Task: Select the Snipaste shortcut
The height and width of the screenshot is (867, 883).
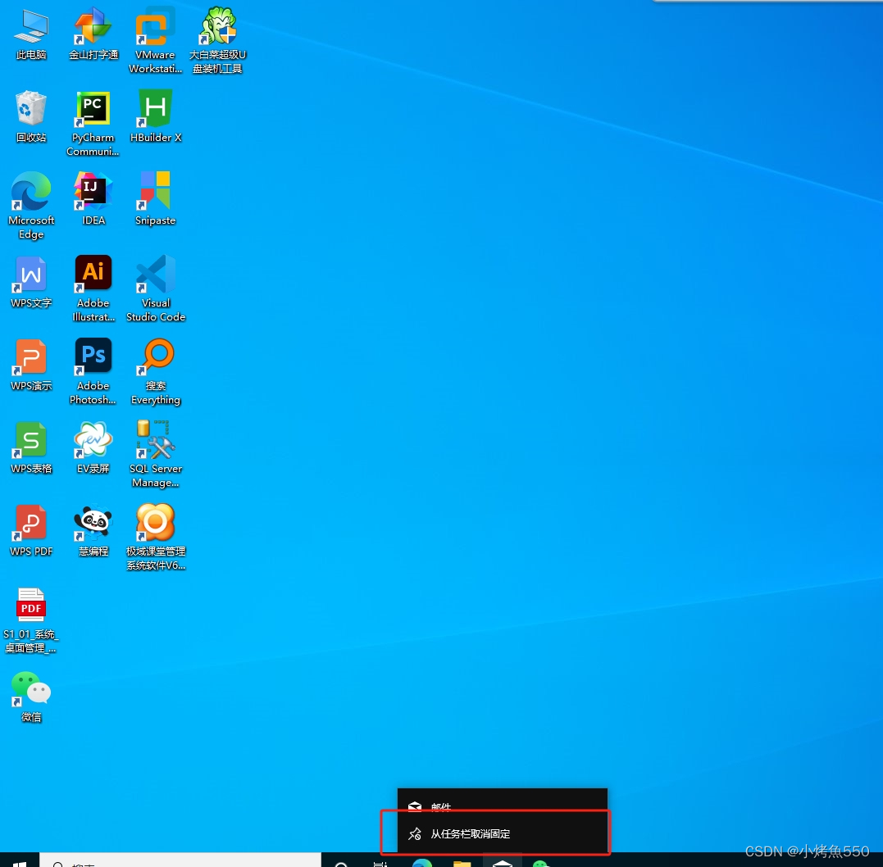Action: pos(156,199)
